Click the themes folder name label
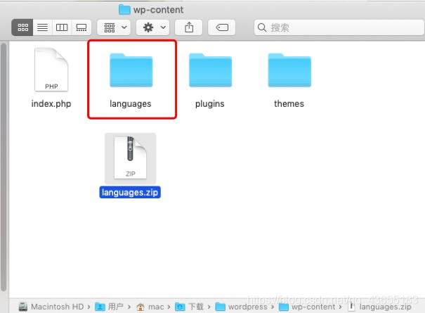The width and height of the screenshot is (425, 313). pos(289,103)
